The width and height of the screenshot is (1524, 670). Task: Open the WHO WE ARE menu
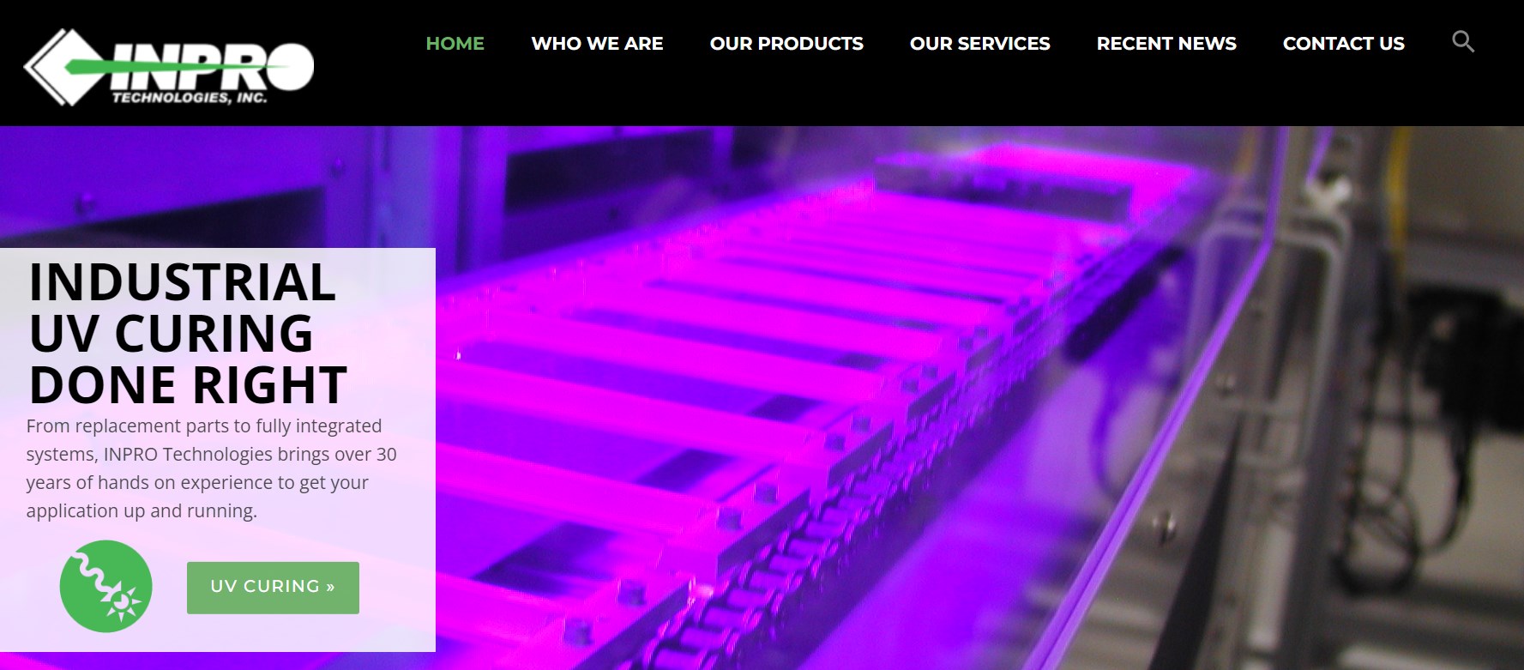pyautogui.click(x=597, y=43)
